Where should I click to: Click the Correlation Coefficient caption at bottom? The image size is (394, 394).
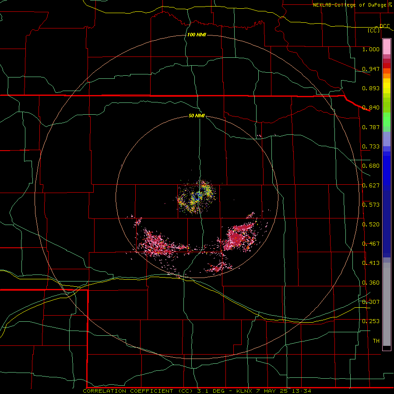point(197,391)
